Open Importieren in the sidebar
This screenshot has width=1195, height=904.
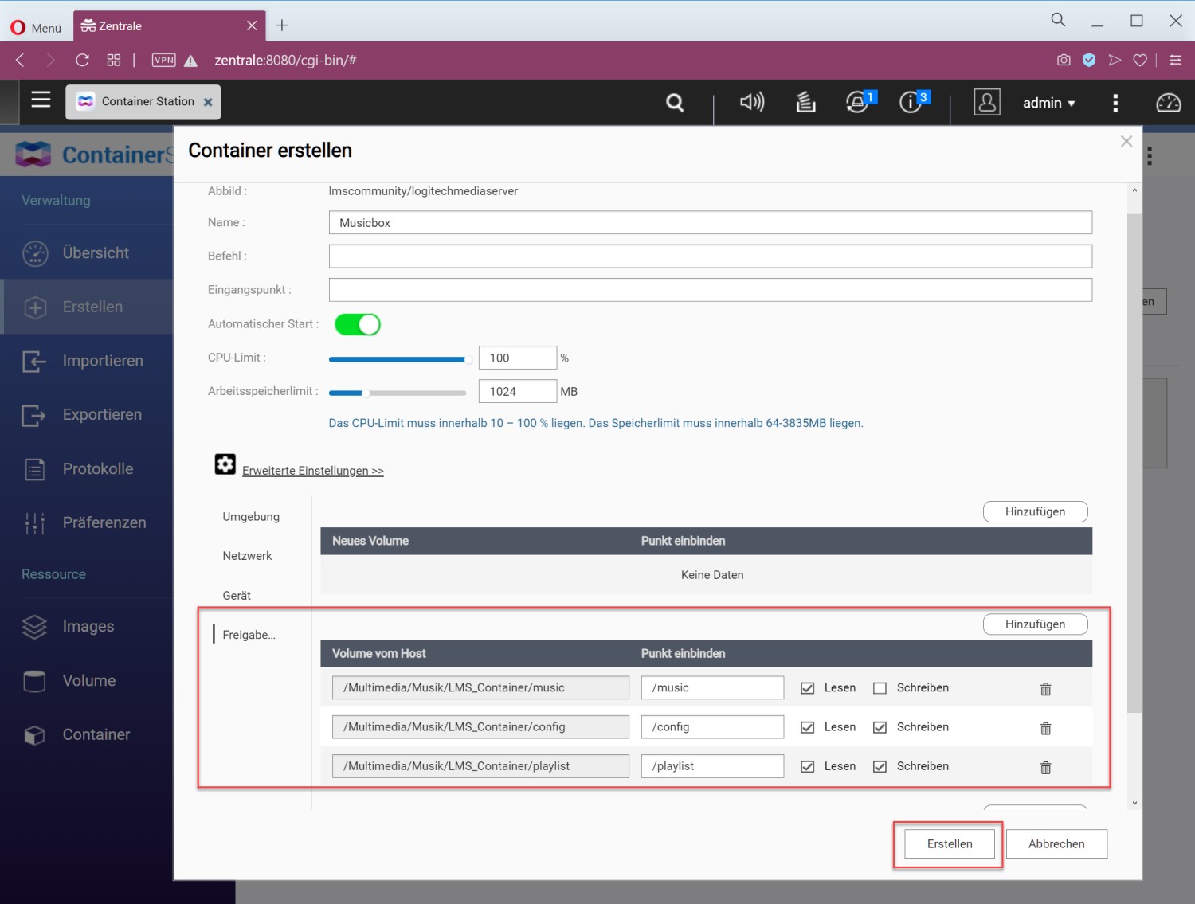(87, 361)
